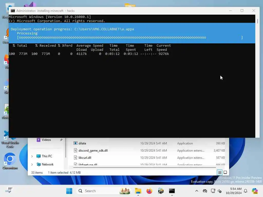Click the command prompt title bar icon
263x197 pixels.
click(13, 11)
